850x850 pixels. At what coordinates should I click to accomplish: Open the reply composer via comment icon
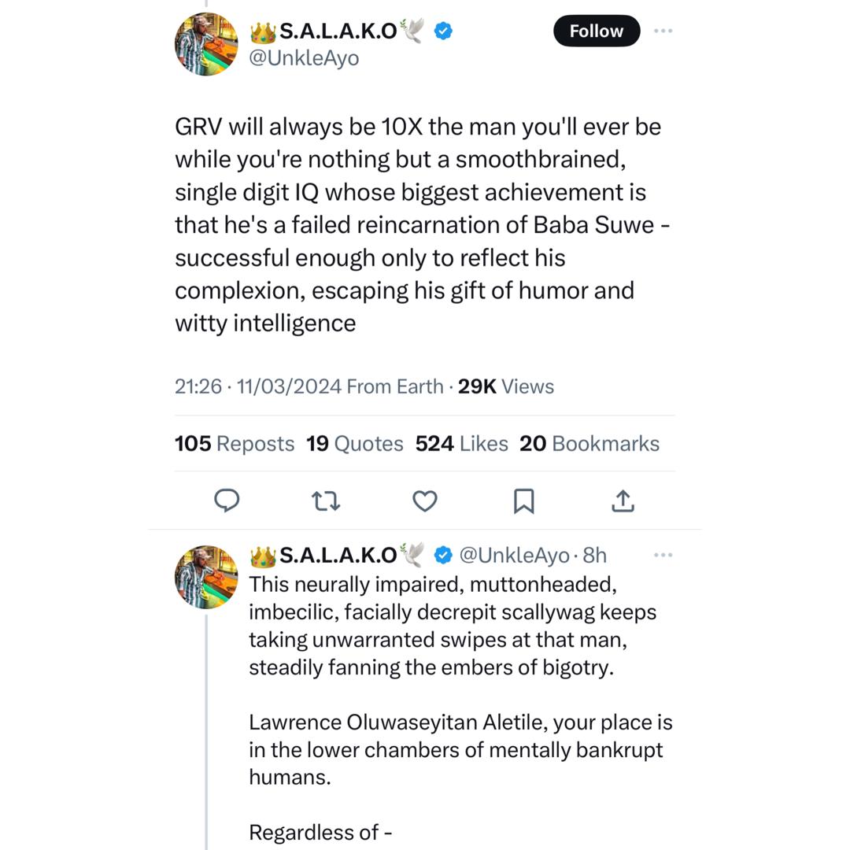point(227,501)
